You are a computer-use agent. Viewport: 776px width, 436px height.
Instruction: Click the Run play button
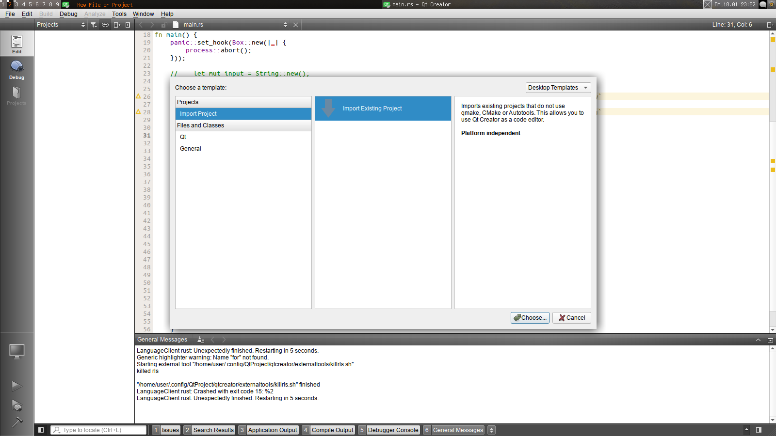coord(17,386)
